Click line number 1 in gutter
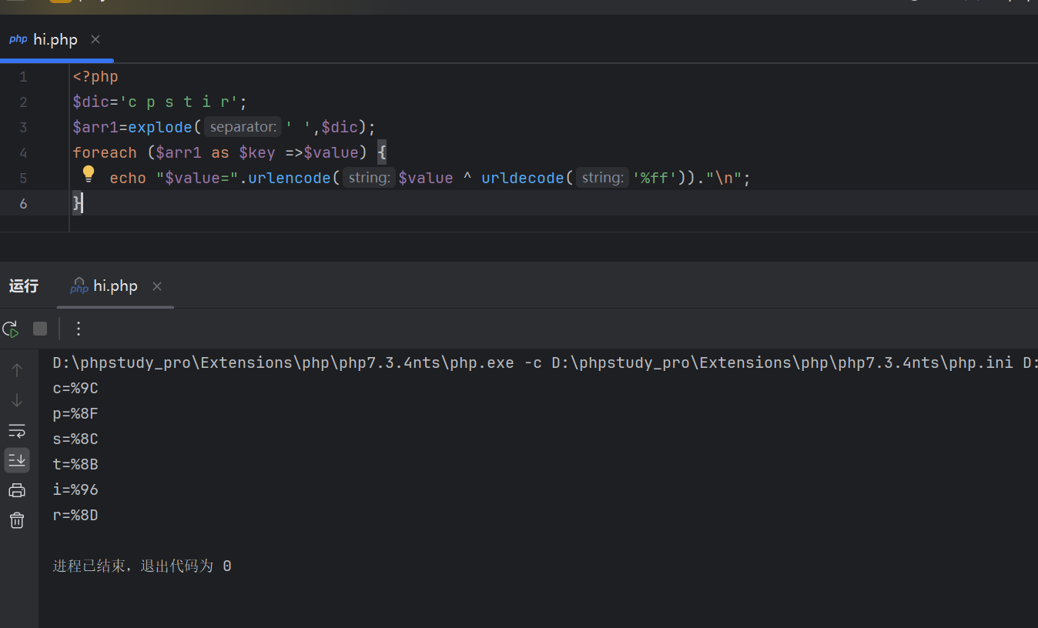Viewport: 1038px width, 628px height. [x=23, y=77]
